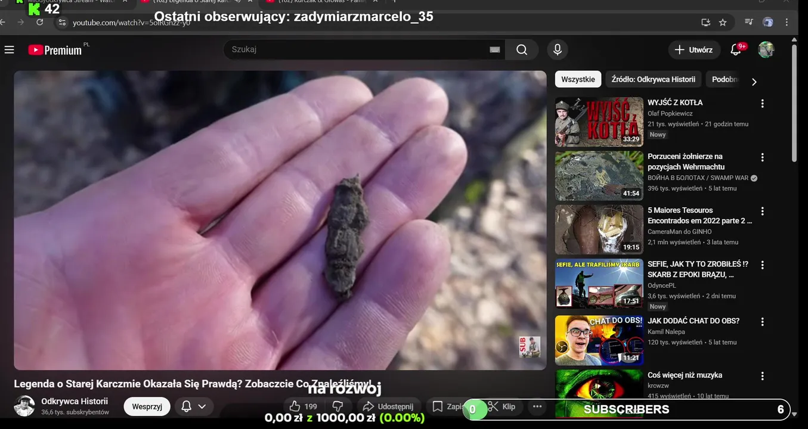Screen dimensions: 808x429
Task: Open Olaf Popkiewicz channel link
Action: (x=670, y=113)
